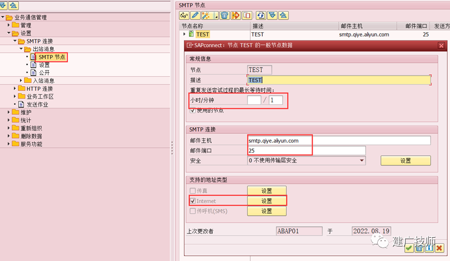The width and height of the screenshot is (450, 261).
Task: Click the Change pencil icon in SMTP toolbar
Action: point(195,16)
